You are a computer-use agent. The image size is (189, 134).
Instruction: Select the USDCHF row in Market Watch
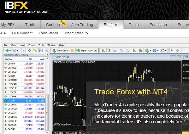click(x=25, y=88)
